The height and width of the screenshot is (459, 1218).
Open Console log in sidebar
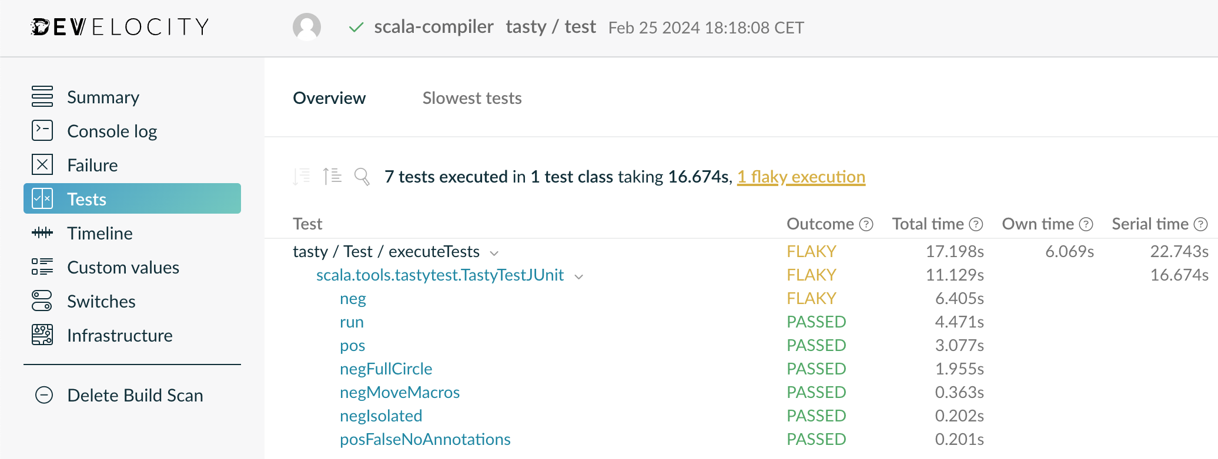click(x=112, y=131)
